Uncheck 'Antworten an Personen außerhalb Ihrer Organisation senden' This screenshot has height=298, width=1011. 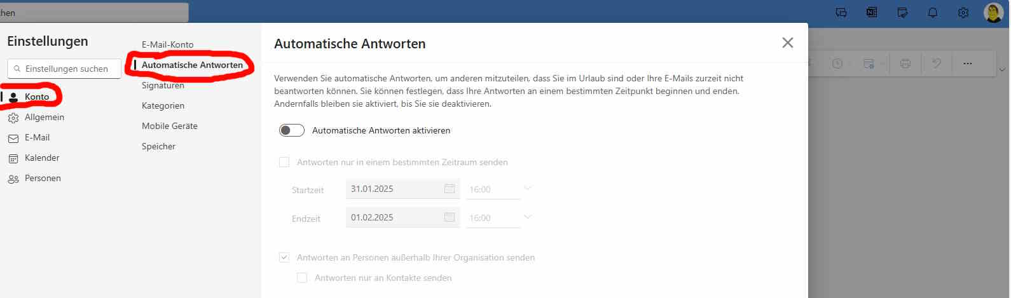[284, 257]
